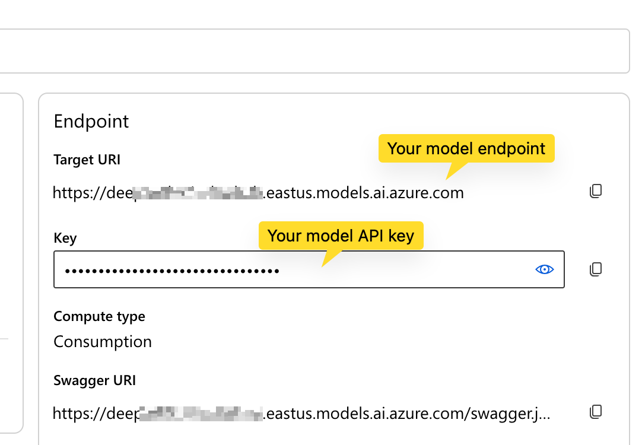Click the copy icon next to Swagger URI
Viewport: 642px width, 445px height.
(596, 411)
